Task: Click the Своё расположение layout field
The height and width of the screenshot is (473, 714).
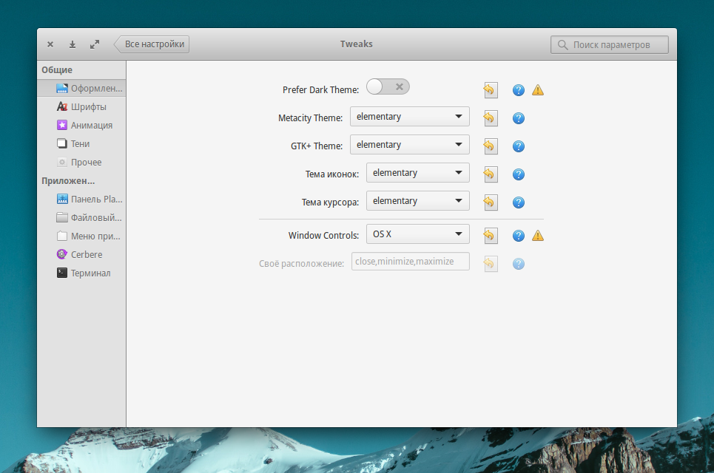Action: [x=411, y=262]
